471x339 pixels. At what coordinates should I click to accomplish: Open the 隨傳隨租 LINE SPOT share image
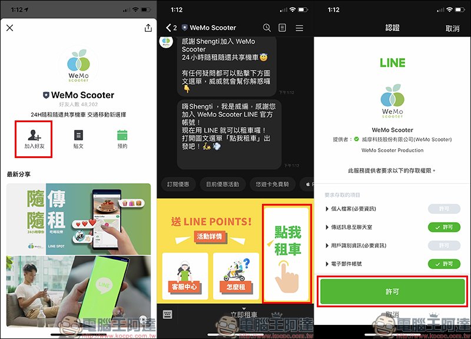[x=78, y=219]
